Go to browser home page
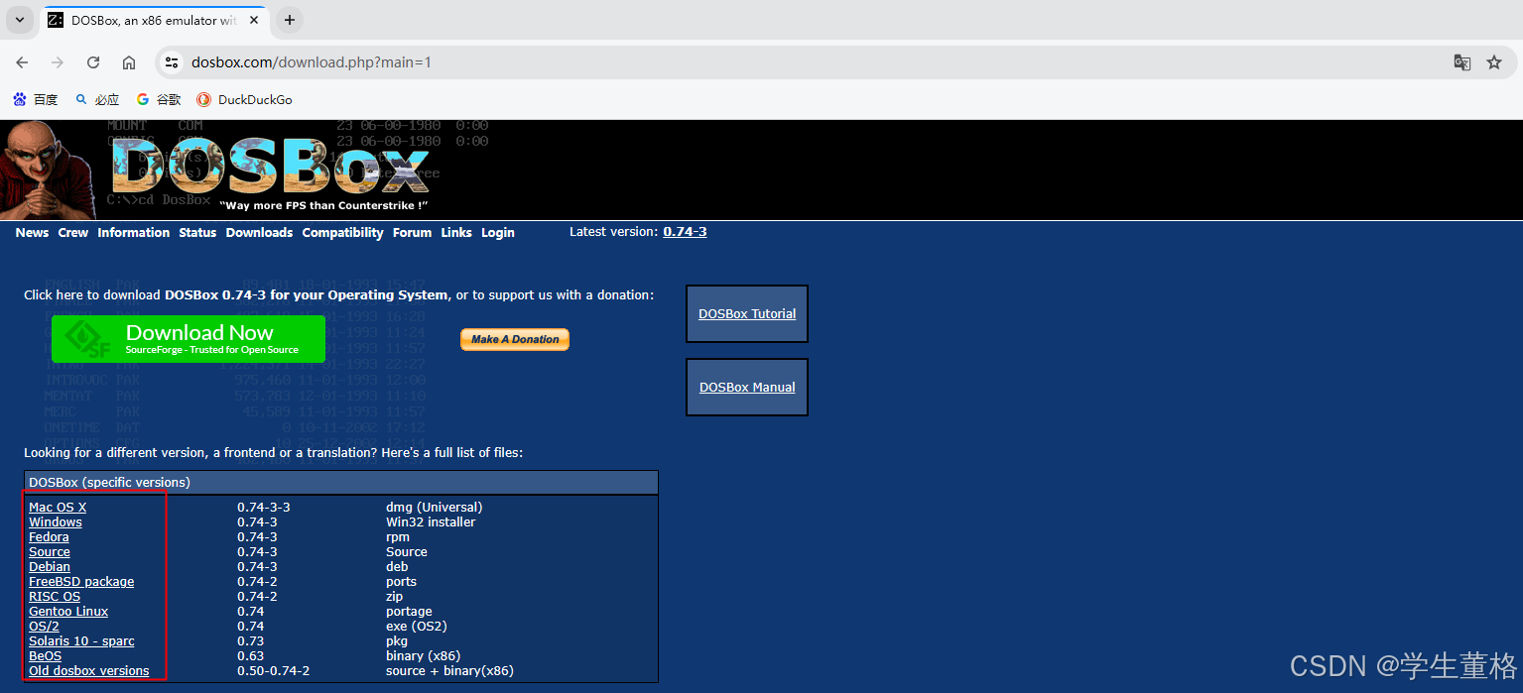1523x693 pixels. pyautogui.click(x=129, y=62)
